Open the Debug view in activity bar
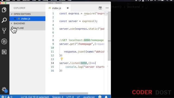The height and width of the screenshot is (98, 174). (4, 41)
